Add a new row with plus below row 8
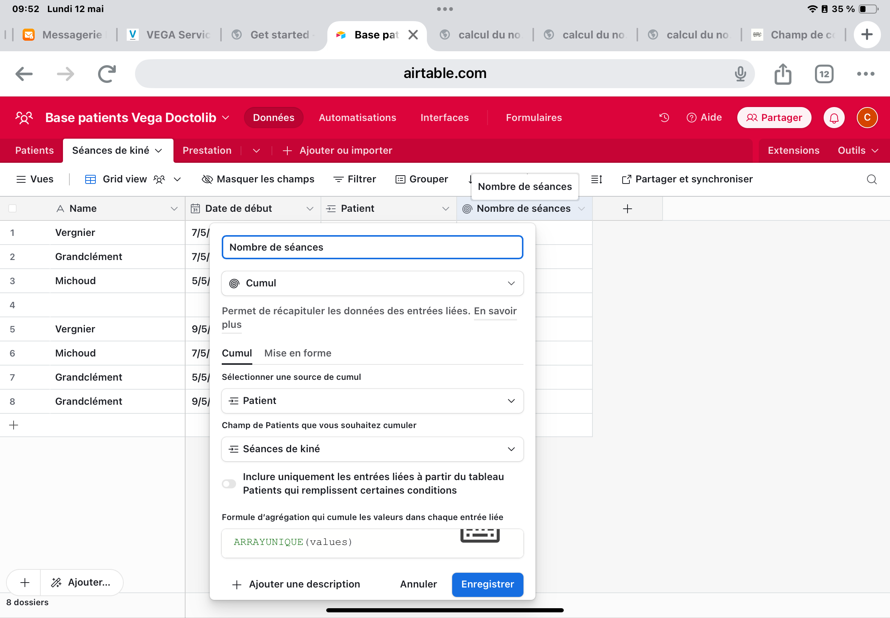 14,425
